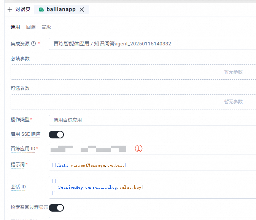
Task: Click the 百炼应用 ID input field
Action: (x=152, y=149)
